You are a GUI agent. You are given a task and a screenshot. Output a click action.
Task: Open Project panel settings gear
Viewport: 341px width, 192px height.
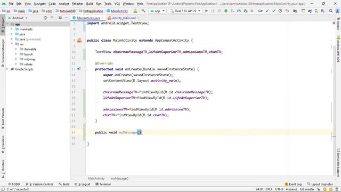coord(60,18)
